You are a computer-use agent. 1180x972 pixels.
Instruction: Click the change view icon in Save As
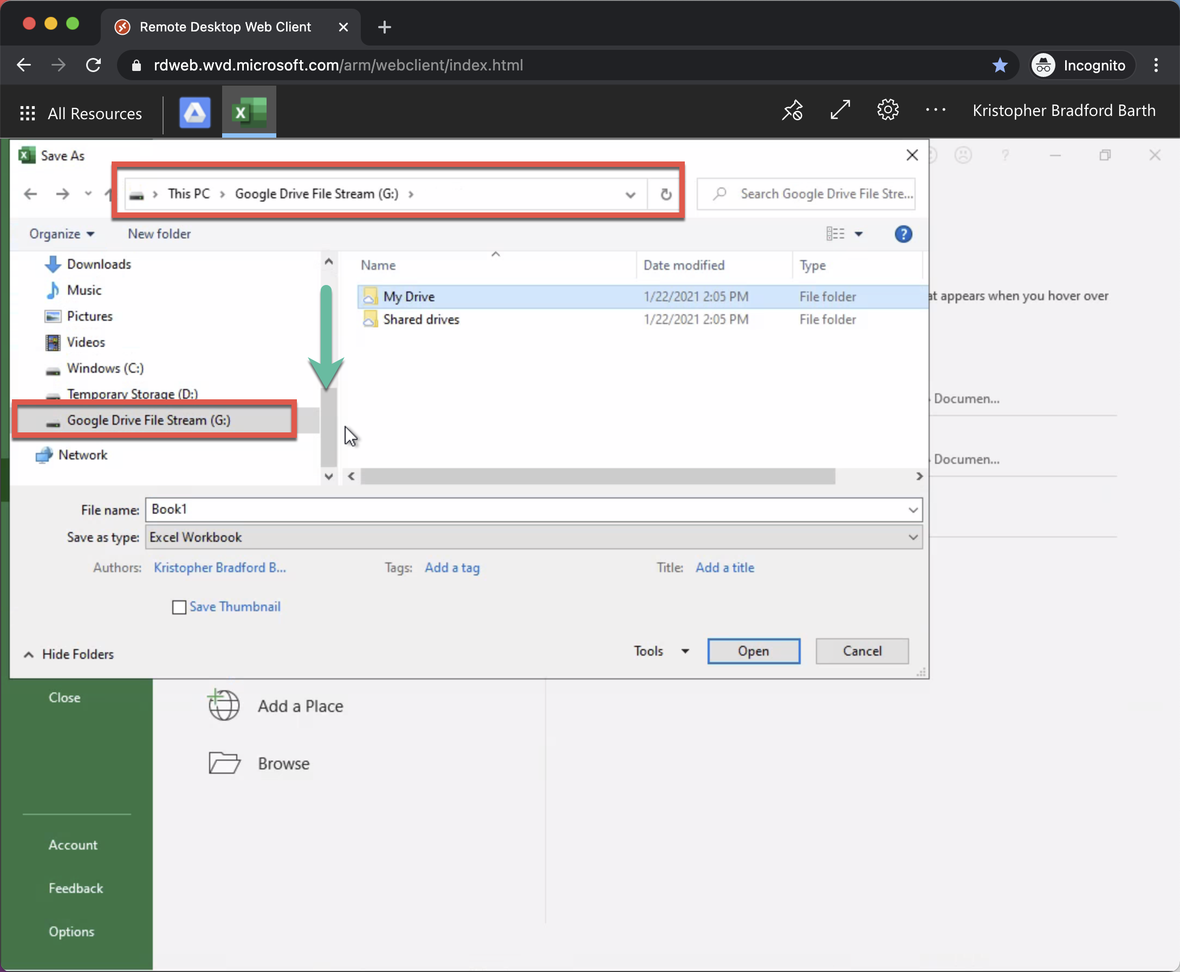click(835, 234)
